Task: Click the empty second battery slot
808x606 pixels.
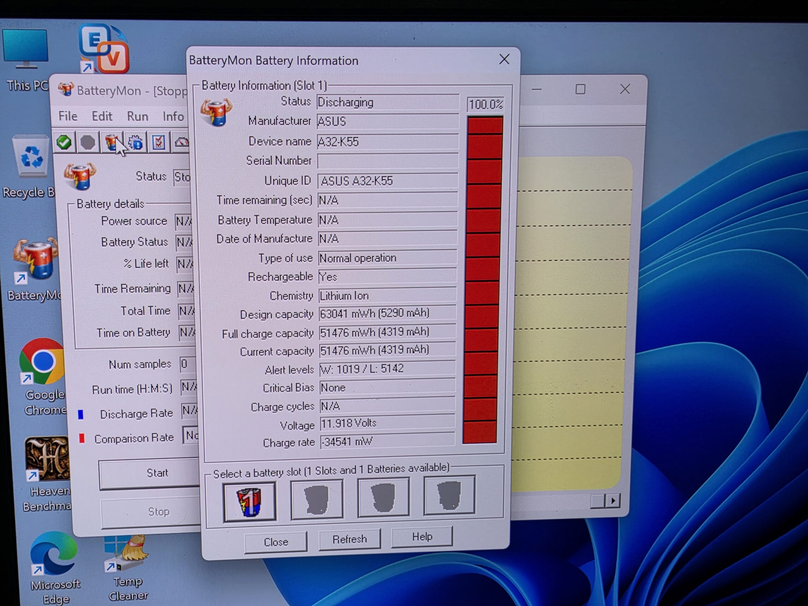Action: (317, 499)
